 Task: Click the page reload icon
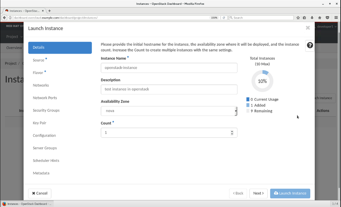[224, 18]
